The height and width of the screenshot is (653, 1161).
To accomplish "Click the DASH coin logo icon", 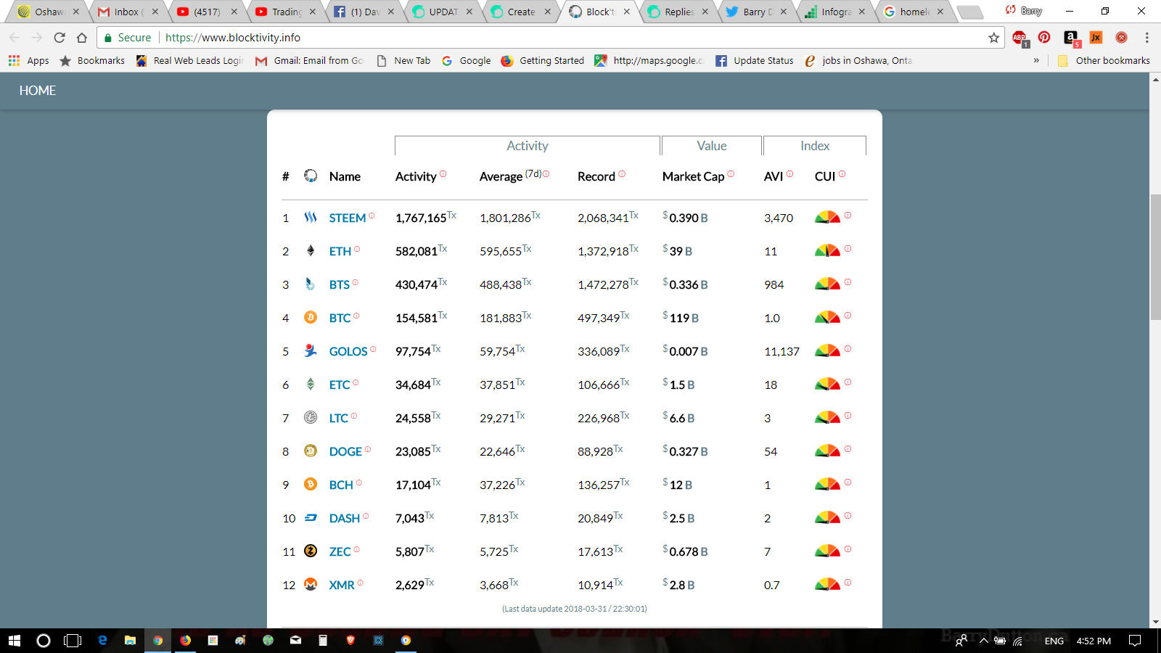I will 311,517.
